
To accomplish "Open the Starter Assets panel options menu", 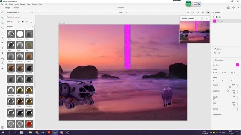I will tap(32, 12).
